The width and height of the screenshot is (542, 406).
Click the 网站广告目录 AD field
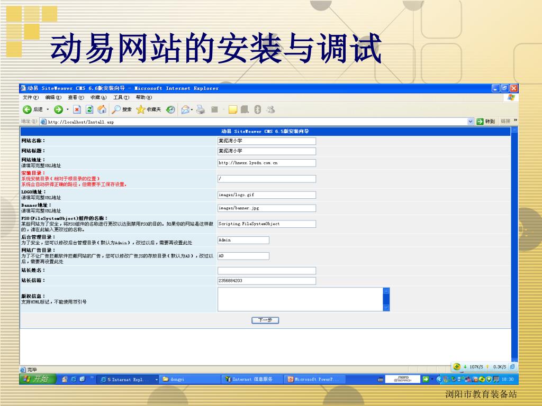tap(243, 256)
